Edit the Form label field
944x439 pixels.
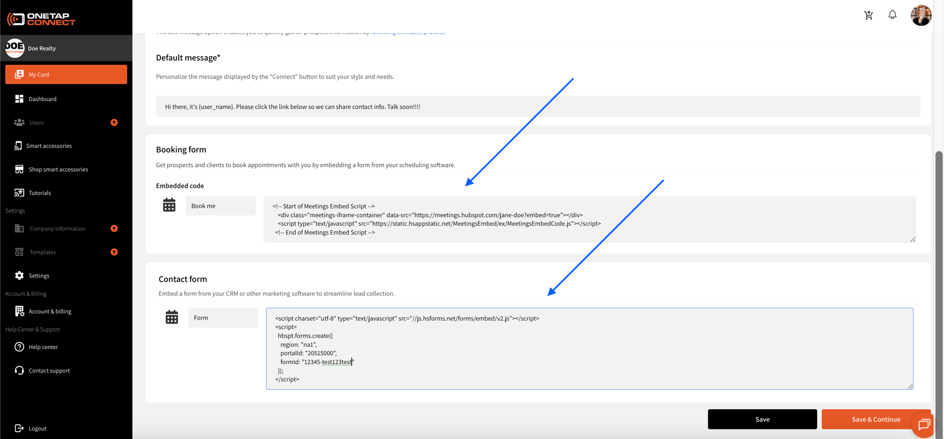tap(223, 318)
